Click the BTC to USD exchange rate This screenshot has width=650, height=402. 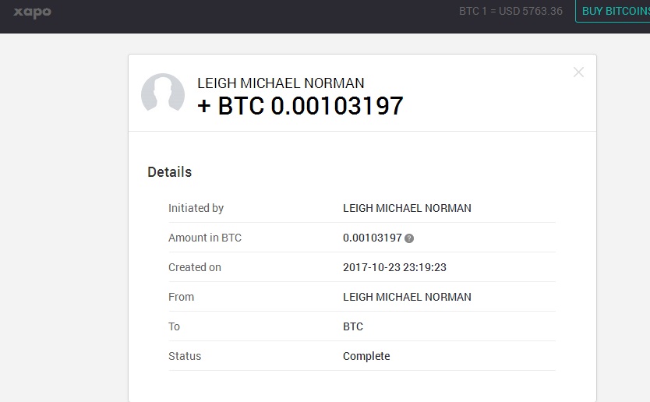[x=510, y=11]
